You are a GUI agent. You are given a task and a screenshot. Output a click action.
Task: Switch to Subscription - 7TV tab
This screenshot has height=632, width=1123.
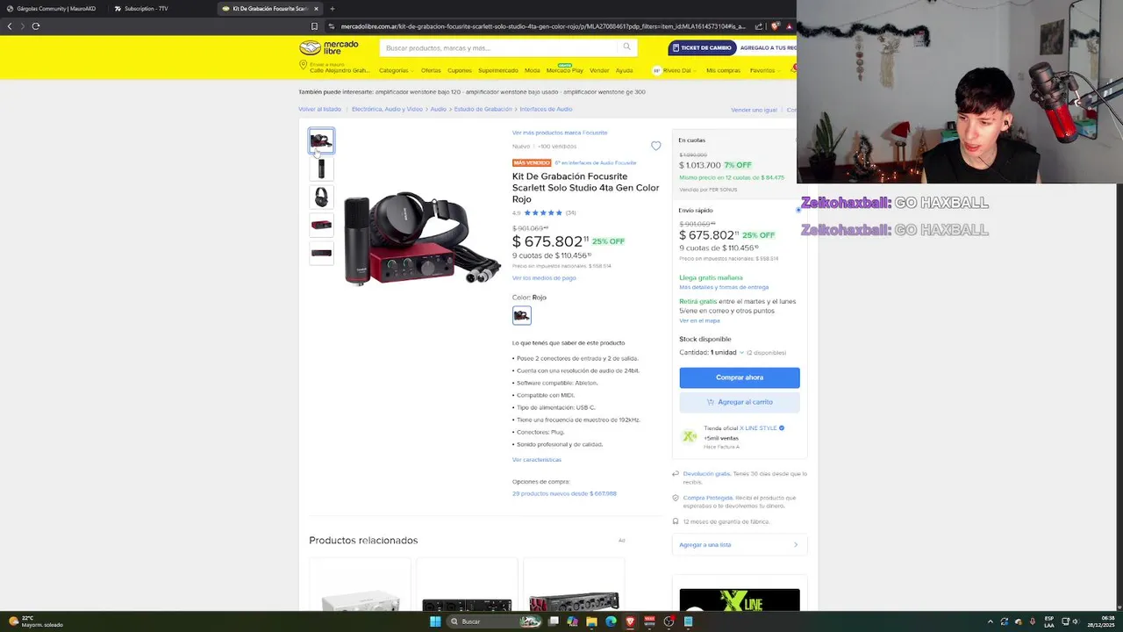[158, 9]
